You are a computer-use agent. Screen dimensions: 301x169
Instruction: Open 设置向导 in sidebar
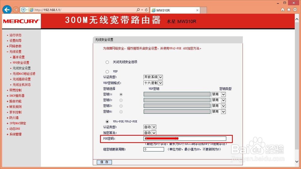[15, 41]
